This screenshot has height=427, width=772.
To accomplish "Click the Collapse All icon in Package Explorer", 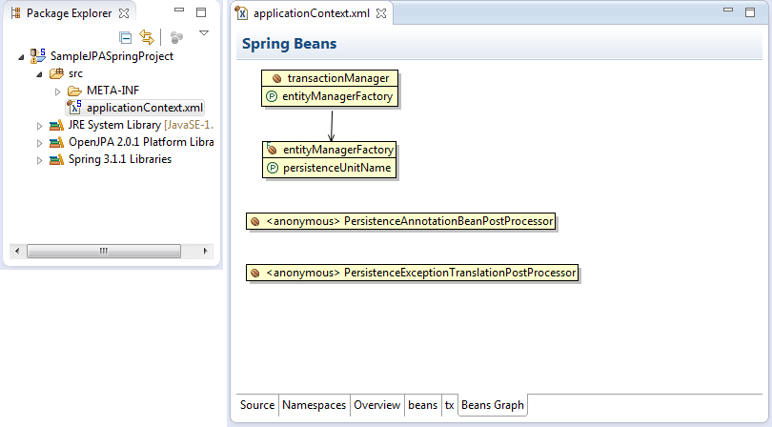I will click(126, 37).
